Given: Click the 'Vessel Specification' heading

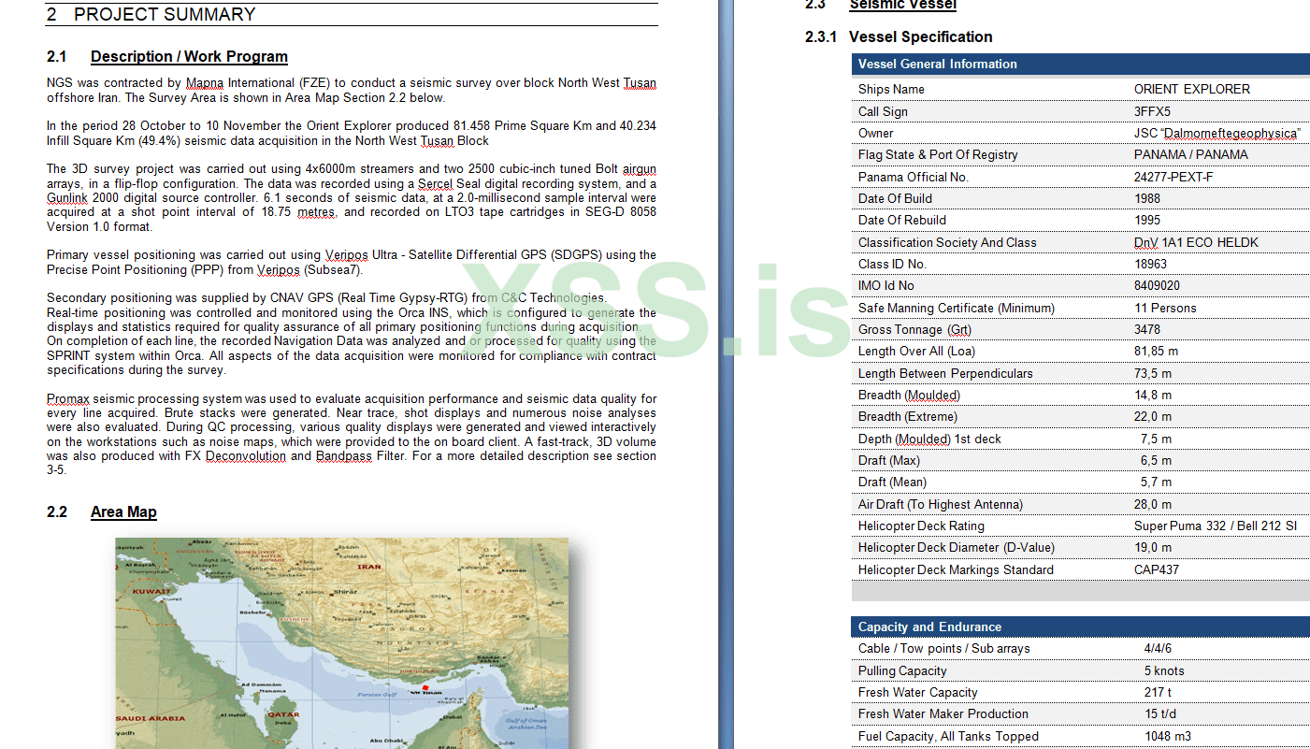Looking at the screenshot, I should coord(920,36).
